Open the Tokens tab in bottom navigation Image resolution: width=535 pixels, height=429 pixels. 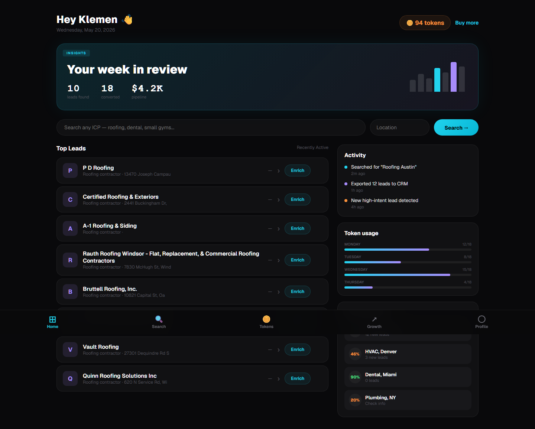tap(266, 322)
